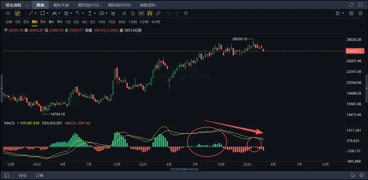Open the rectangle shape tool dropdown

[x=47, y=14]
